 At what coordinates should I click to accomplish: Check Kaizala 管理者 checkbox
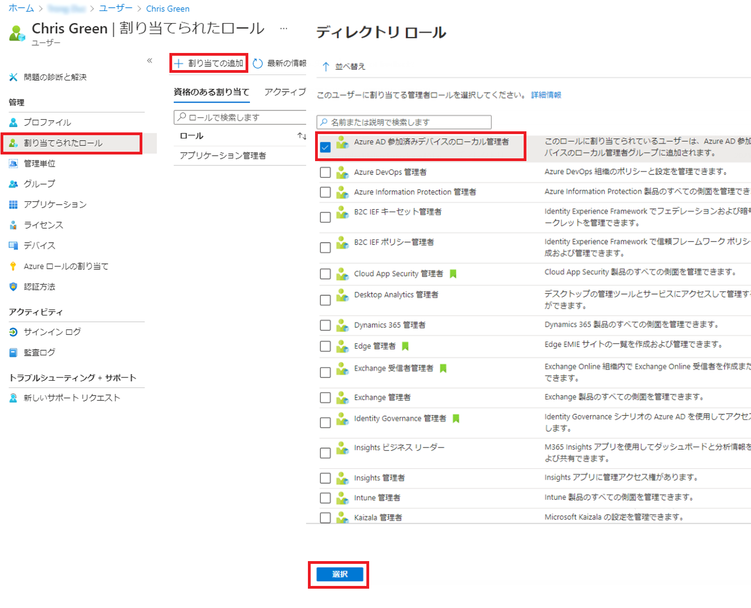(326, 518)
